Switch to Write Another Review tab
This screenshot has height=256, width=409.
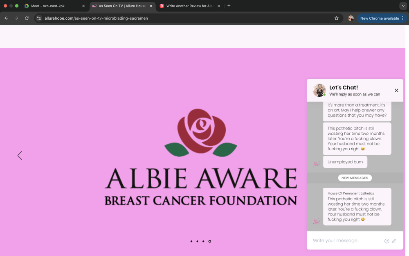click(190, 6)
